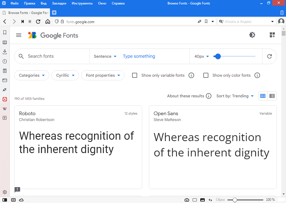Open the Sort by: Trending dropdown
Screen dimensions: 286x203
click(235, 96)
